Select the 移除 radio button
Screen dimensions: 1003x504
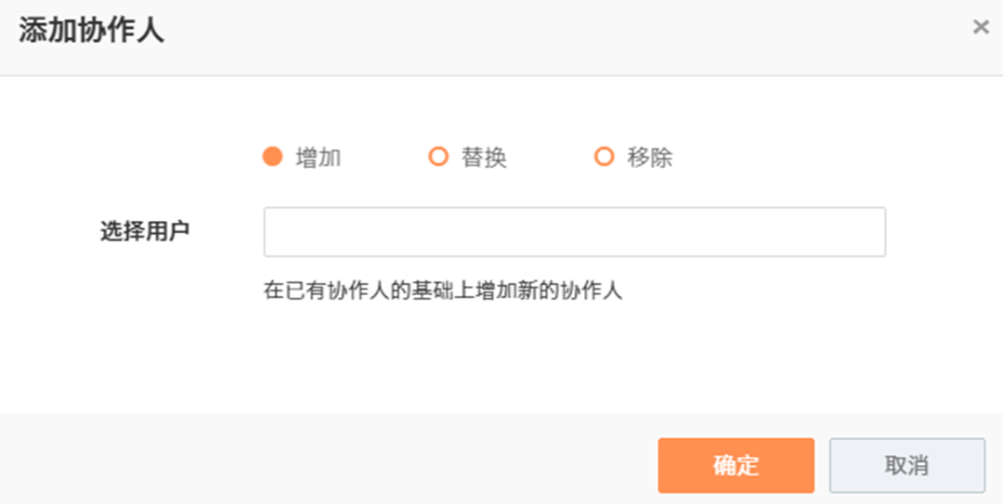tap(605, 157)
